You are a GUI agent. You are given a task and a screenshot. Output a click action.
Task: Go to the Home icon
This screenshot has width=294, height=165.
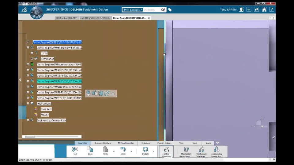pyautogui.click(x=264, y=9)
